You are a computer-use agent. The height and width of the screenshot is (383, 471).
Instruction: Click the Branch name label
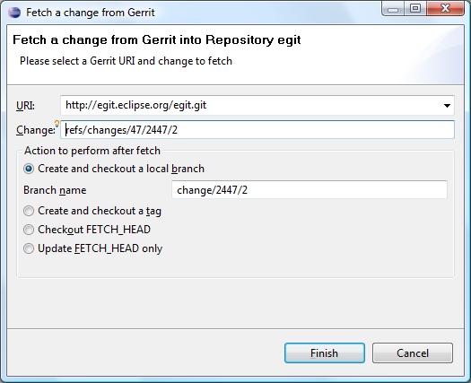tap(55, 190)
